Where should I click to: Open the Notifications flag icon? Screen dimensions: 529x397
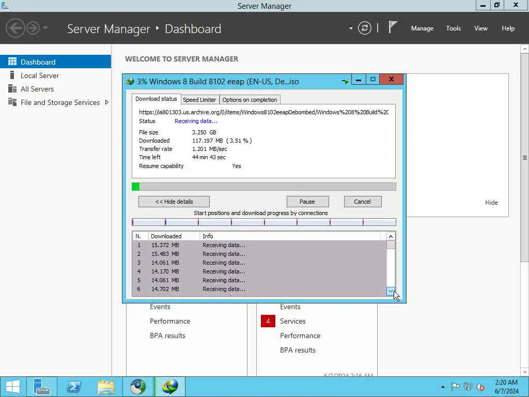393,27
